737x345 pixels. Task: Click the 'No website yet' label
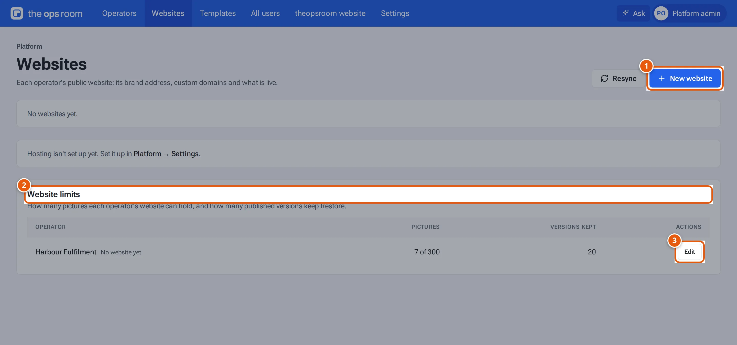point(121,252)
